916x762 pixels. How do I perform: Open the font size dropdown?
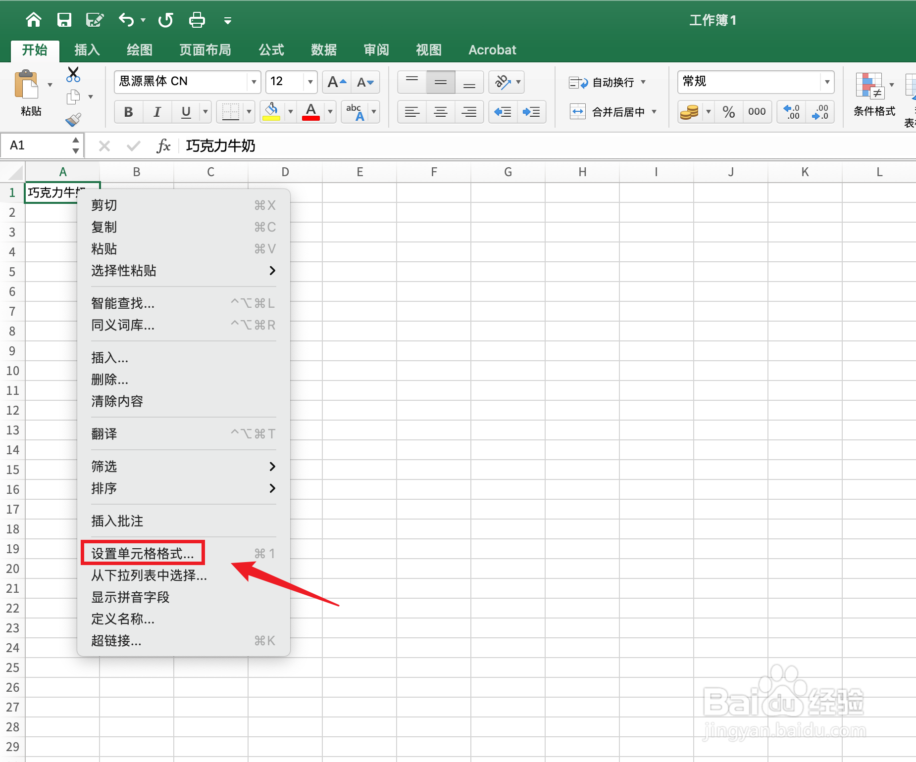click(x=310, y=82)
